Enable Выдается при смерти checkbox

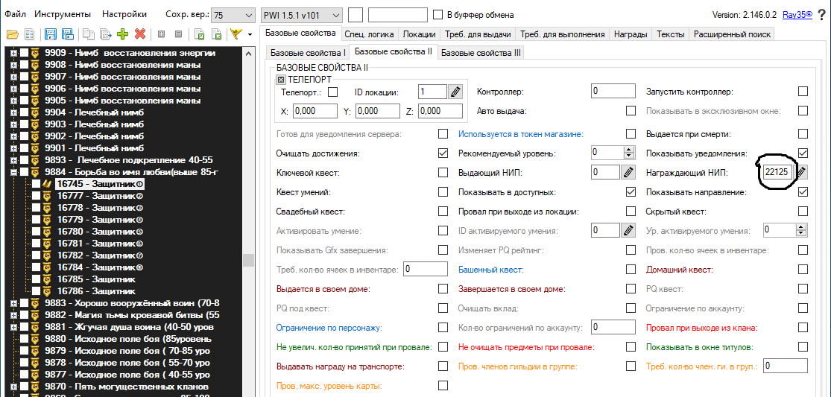point(803,133)
